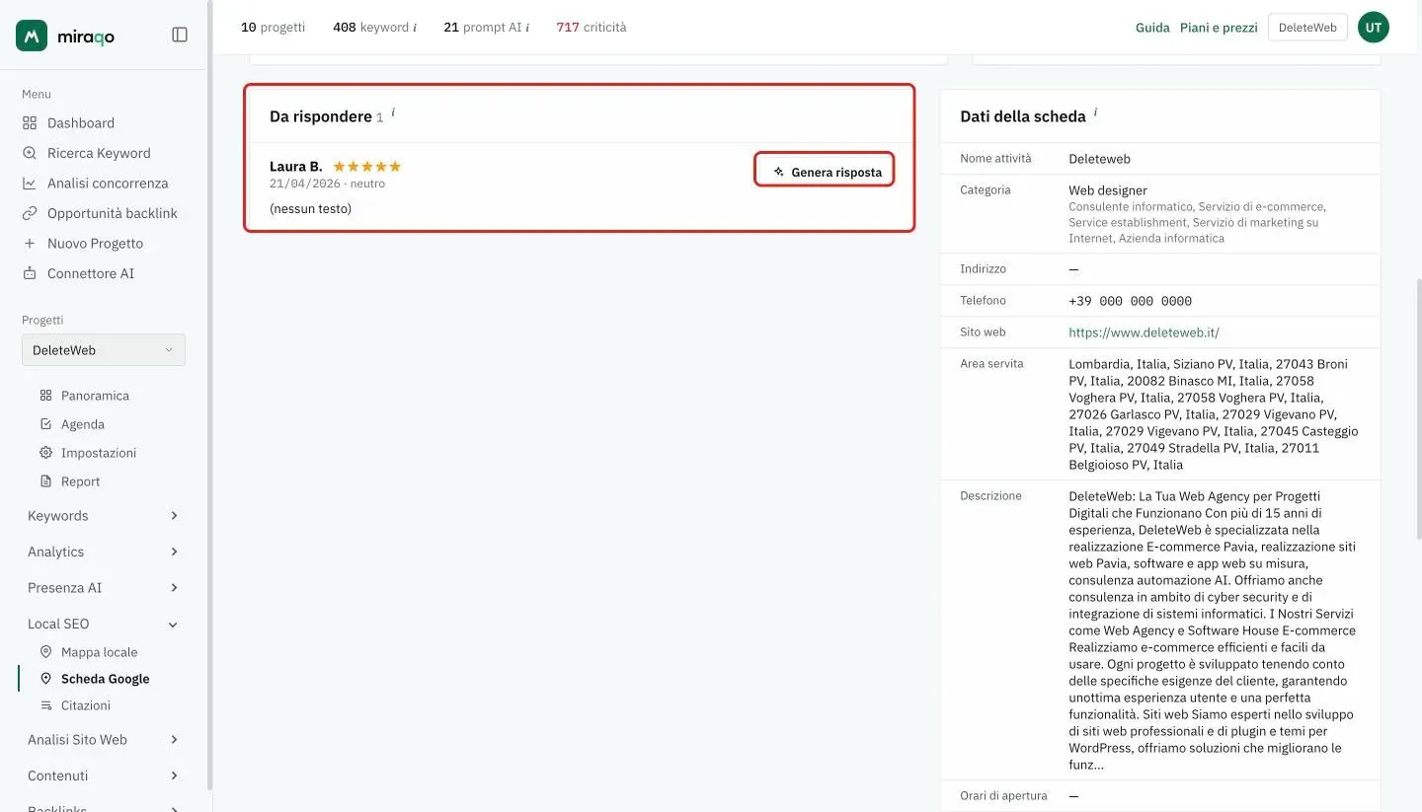
Task: Click the review date 21/04/2026 · neutro
Action: click(327, 184)
